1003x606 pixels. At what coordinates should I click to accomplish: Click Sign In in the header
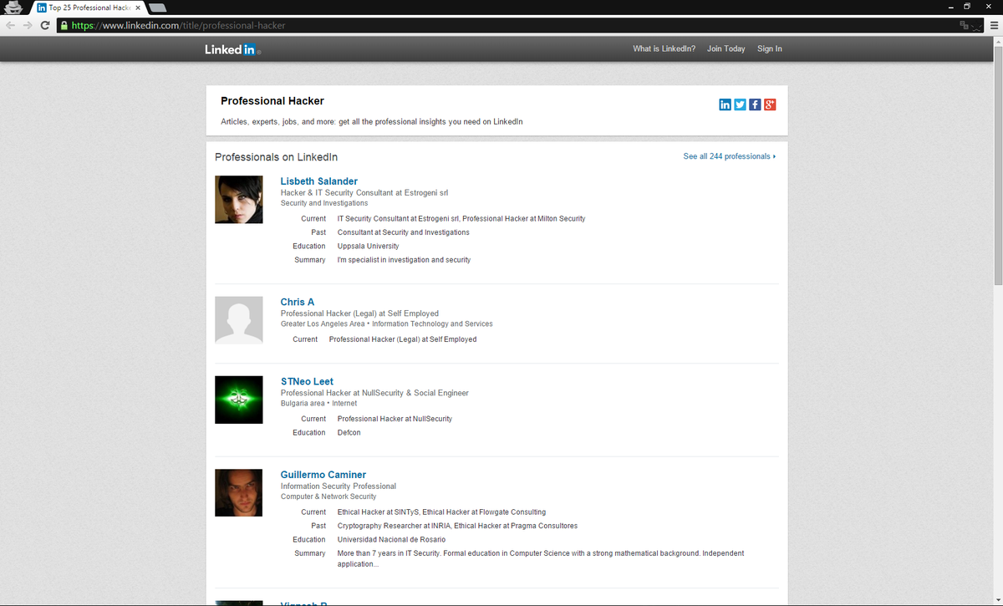click(770, 48)
